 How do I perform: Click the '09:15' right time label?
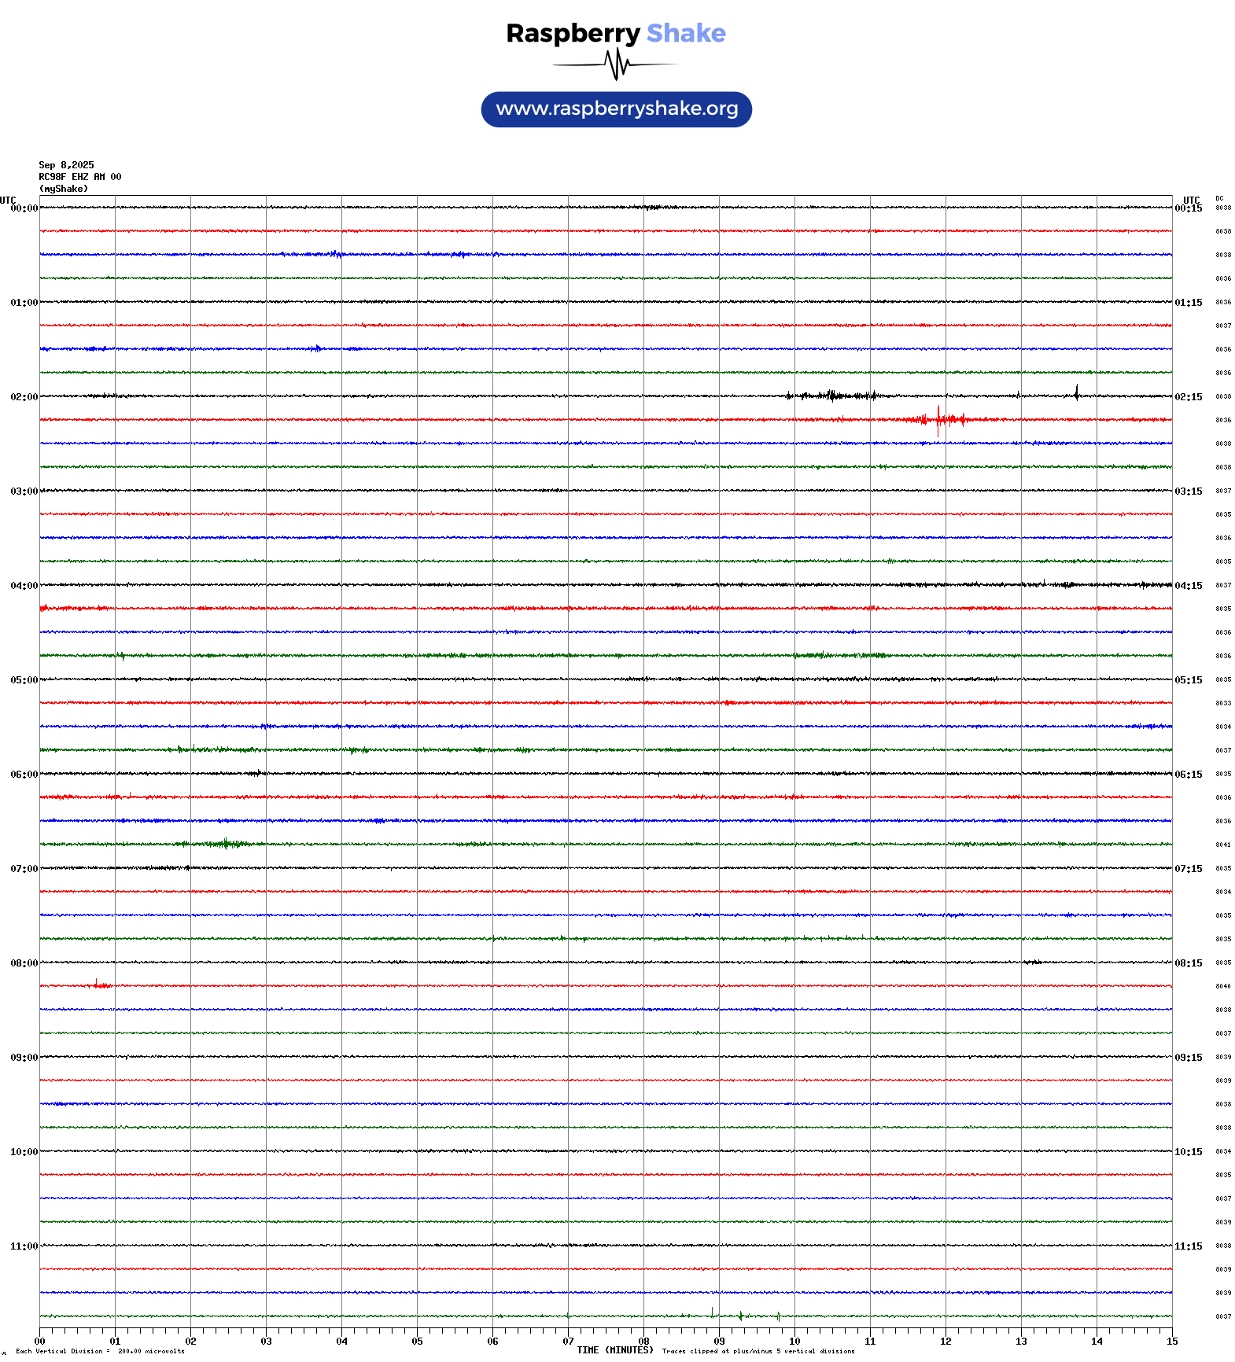point(1189,1058)
